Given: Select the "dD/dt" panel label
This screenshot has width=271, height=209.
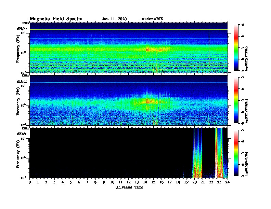Looking at the screenshot, I should (22, 81).
